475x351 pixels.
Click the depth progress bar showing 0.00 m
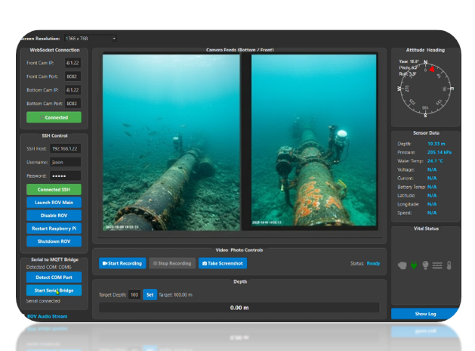pyautogui.click(x=239, y=308)
